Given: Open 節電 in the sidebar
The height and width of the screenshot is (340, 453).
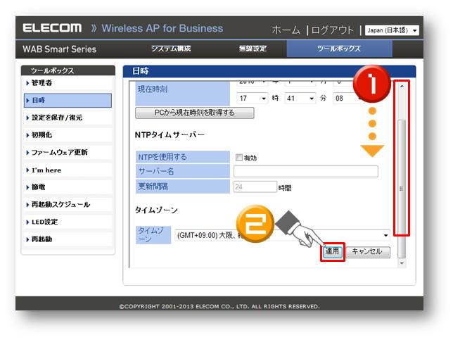Looking at the screenshot, I should (x=68, y=187).
